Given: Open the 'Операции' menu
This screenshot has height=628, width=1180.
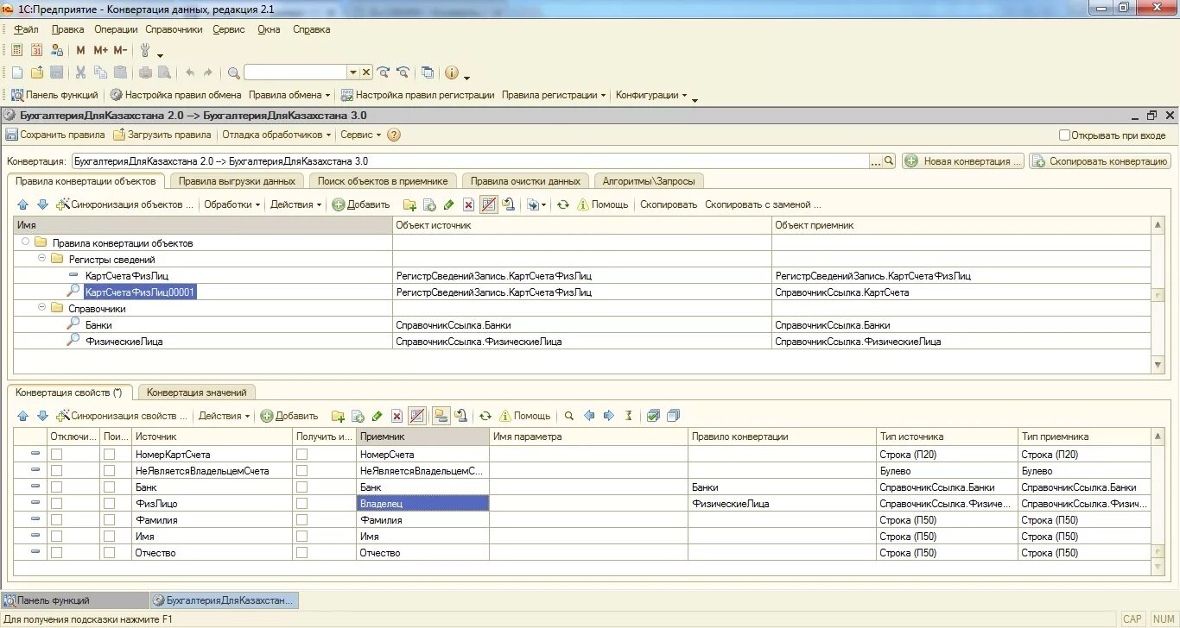Looking at the screenshot, I should pos(116,29).
